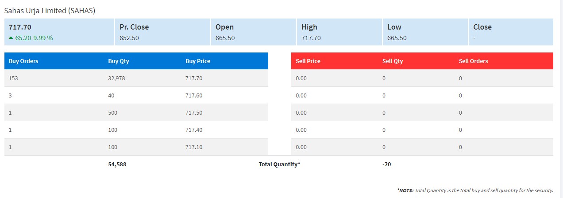Screen dimensions: 563x198
Task: Click the 'Sell Qty' column header
Action: (393, 61)
